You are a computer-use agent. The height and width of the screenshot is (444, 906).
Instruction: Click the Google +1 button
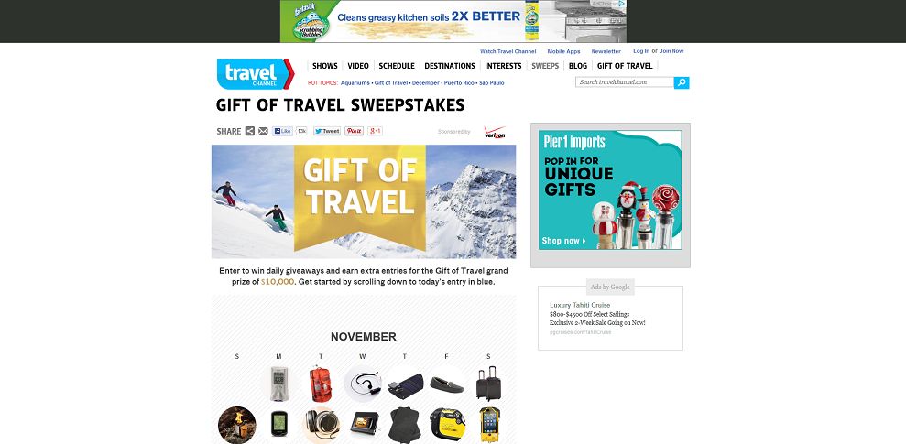pos(375,131)
